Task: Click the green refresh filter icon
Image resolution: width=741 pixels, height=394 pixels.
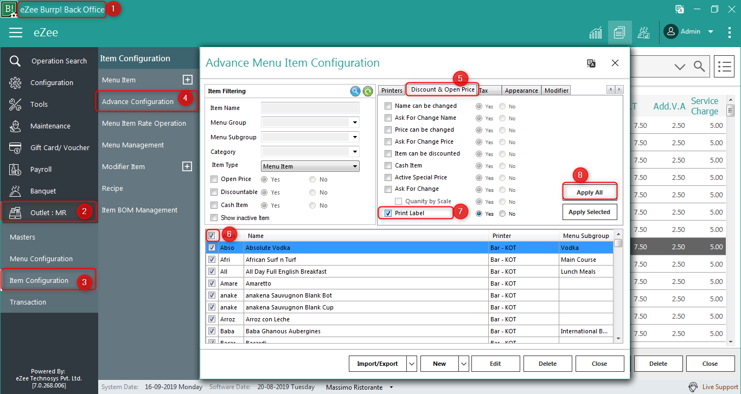Action: click(x=368, y=92)
